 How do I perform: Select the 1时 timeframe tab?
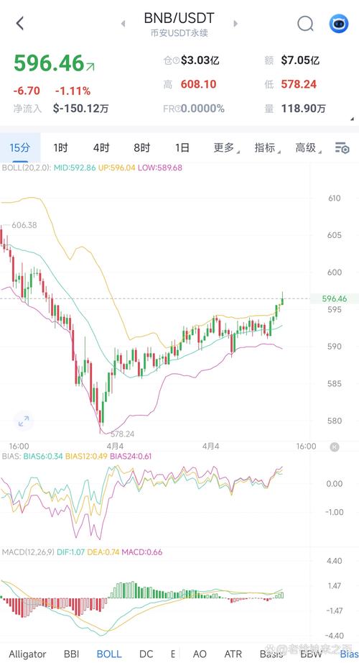click(60, 147)
